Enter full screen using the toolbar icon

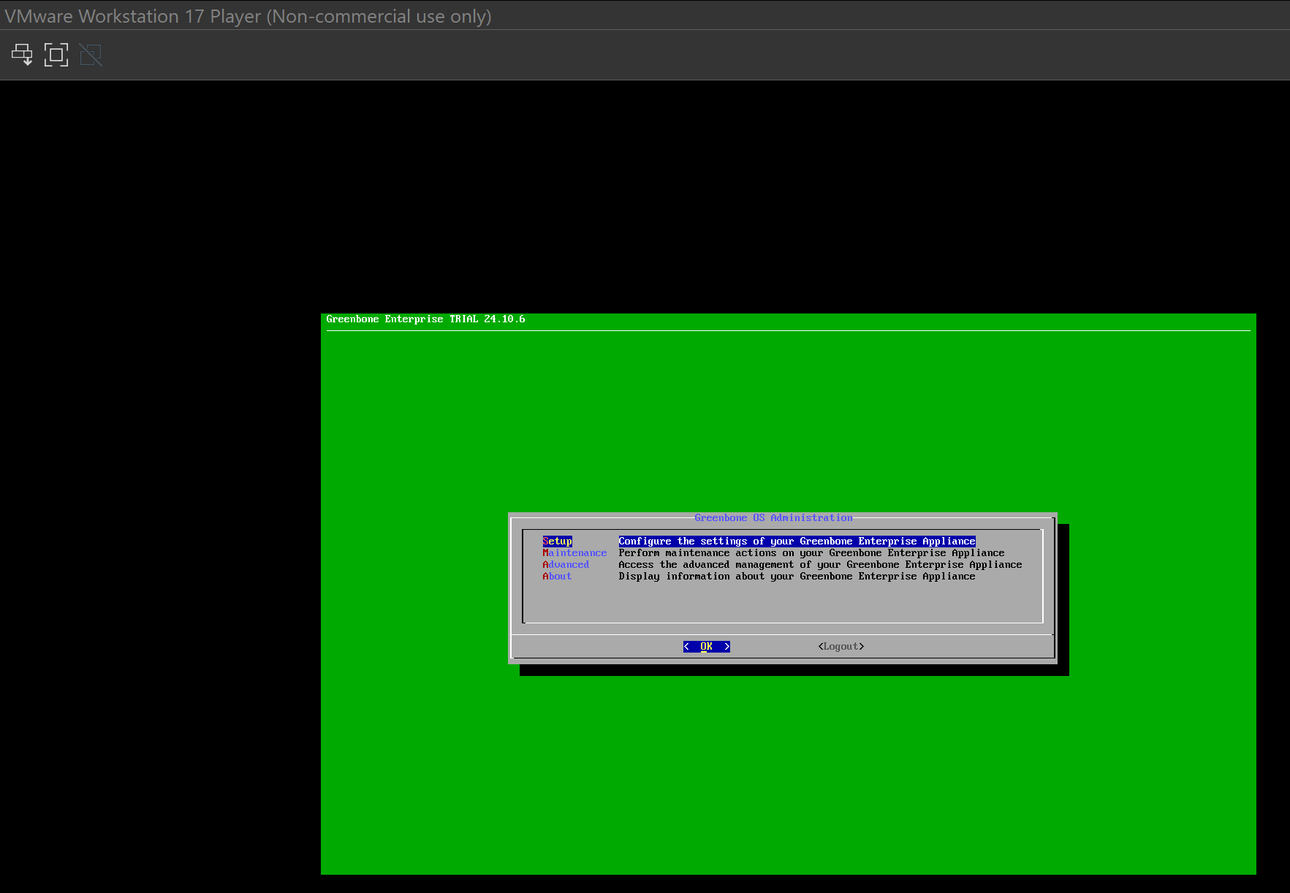point(56,54)
